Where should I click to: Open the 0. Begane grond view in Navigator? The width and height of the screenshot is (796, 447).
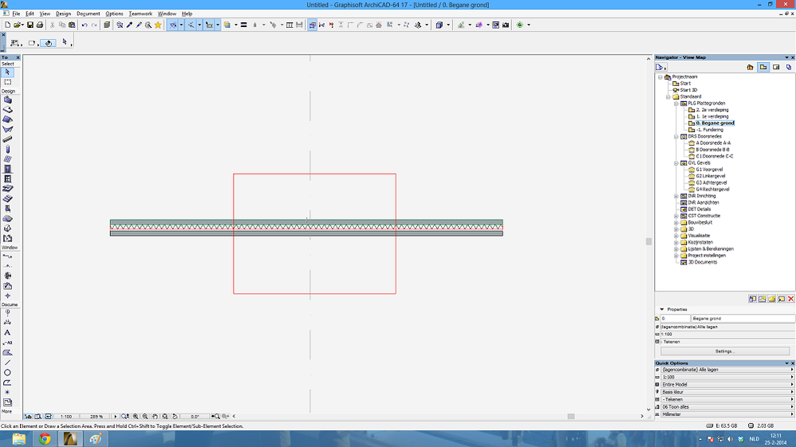tap(715, 123)
